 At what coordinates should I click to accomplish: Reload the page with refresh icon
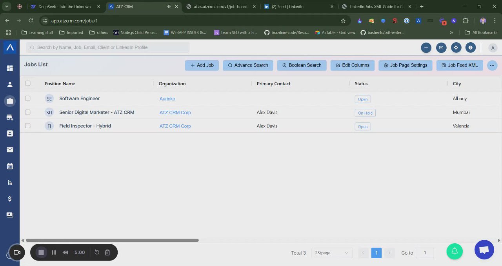coord(31,21)
